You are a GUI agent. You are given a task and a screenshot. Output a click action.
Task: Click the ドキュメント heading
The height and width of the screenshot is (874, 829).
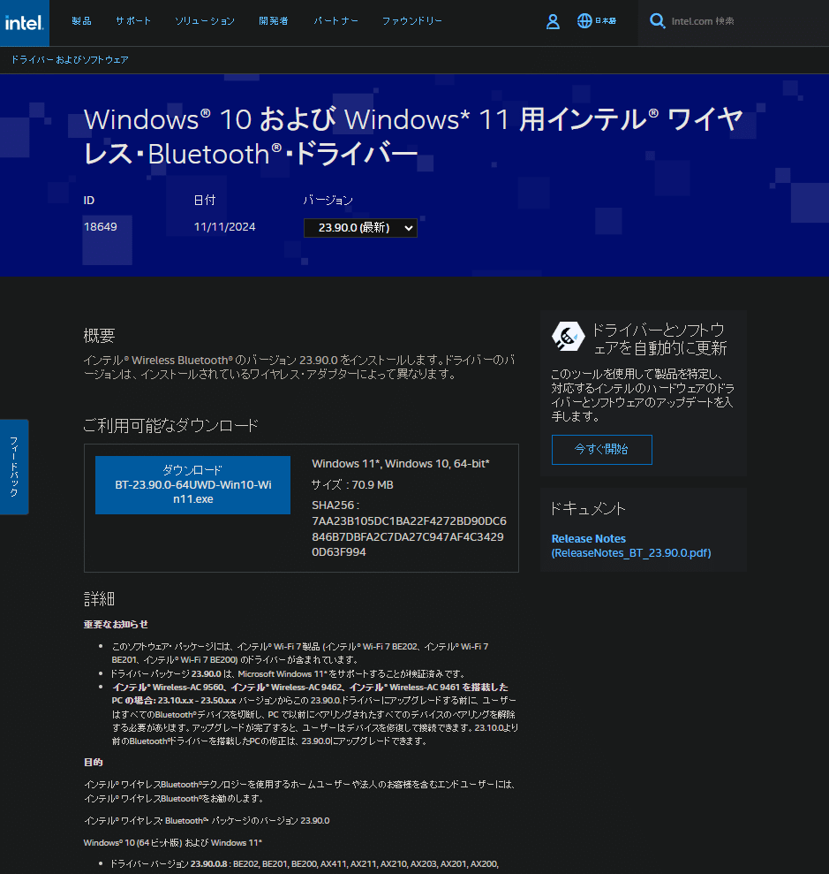[588, 508]
